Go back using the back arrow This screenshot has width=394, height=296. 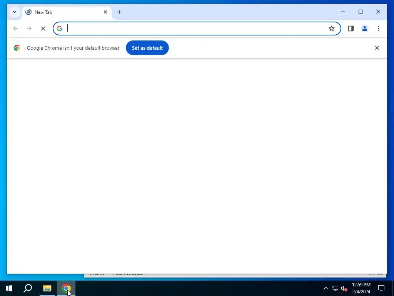point(15,29)
